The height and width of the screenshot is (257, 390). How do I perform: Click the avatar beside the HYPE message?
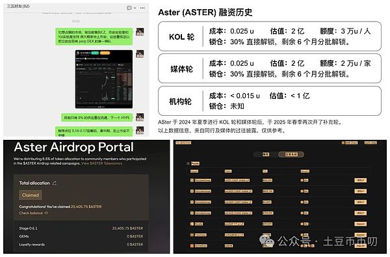pyautogui.click(x=140, y=117)
